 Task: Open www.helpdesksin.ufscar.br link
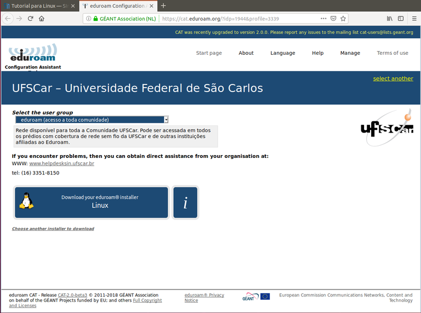(62, 163)
